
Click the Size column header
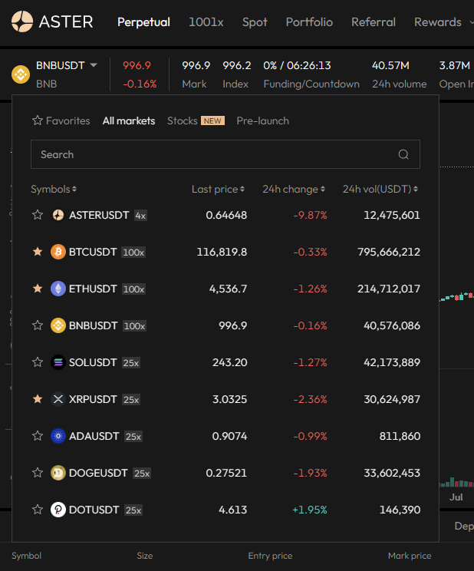[x=144, y=556]
